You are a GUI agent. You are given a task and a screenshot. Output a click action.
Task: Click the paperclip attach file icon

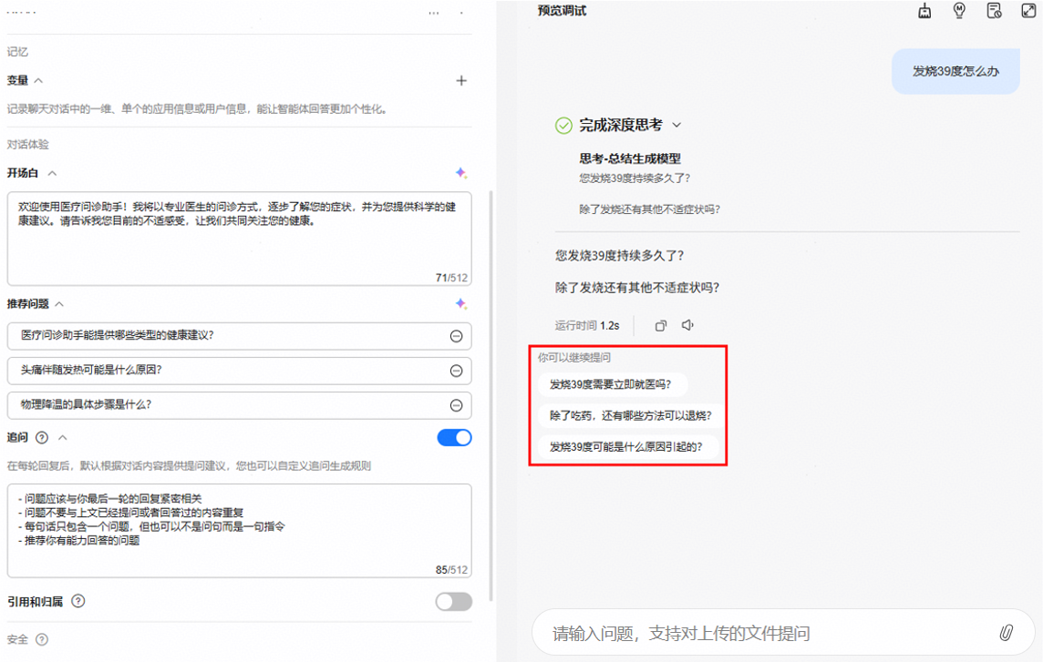pos(1007,633)
